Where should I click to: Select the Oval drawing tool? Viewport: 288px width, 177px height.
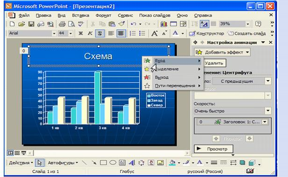pyautogui.click(x=113, y=163)
